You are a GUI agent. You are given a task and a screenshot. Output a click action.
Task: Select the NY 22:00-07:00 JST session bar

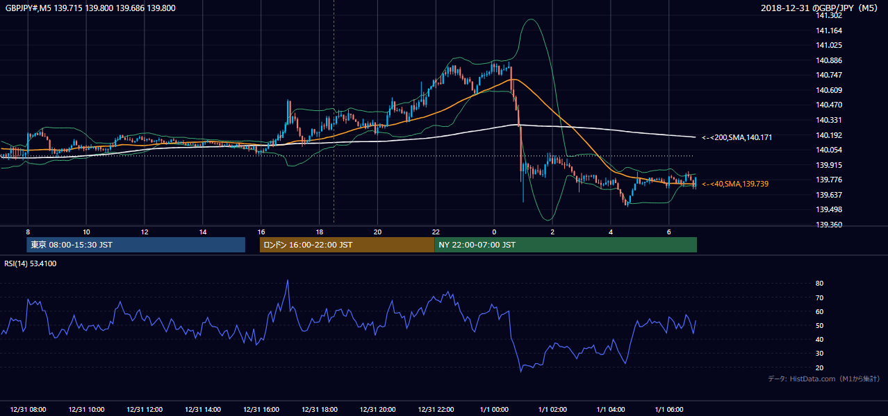coord(566,245)
